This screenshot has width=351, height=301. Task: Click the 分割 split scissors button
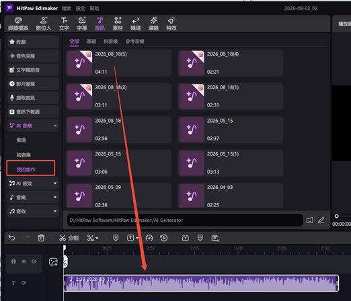click(69, 238)
